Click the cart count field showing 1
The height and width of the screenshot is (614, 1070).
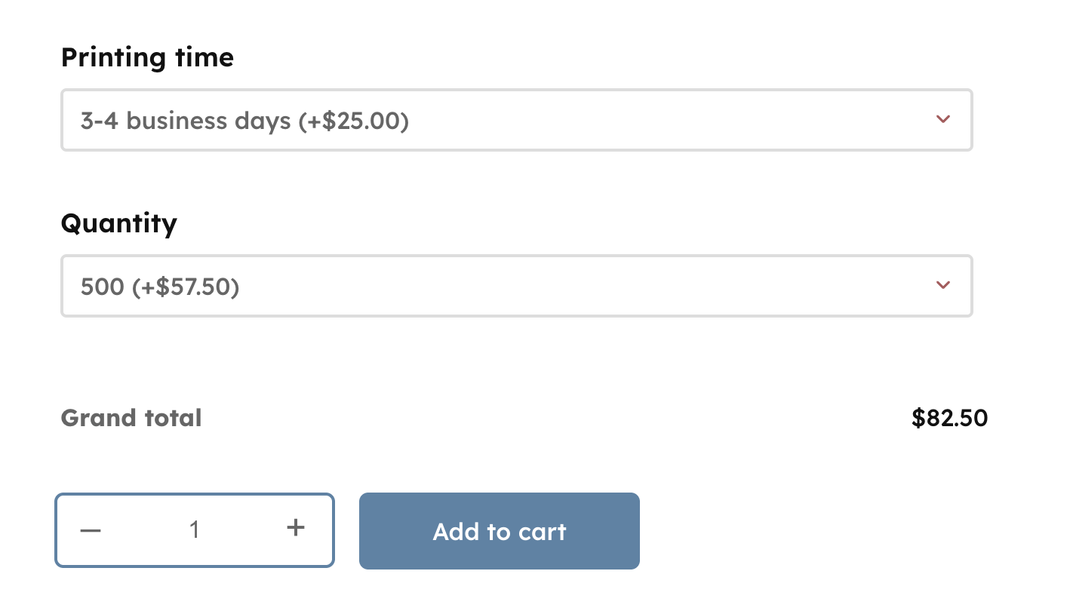(195, 530)
